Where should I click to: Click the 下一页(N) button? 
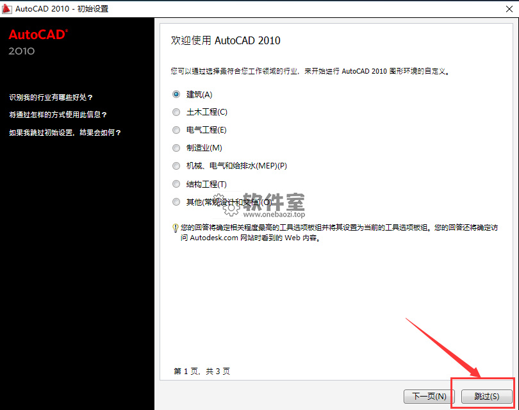(429, 396)
